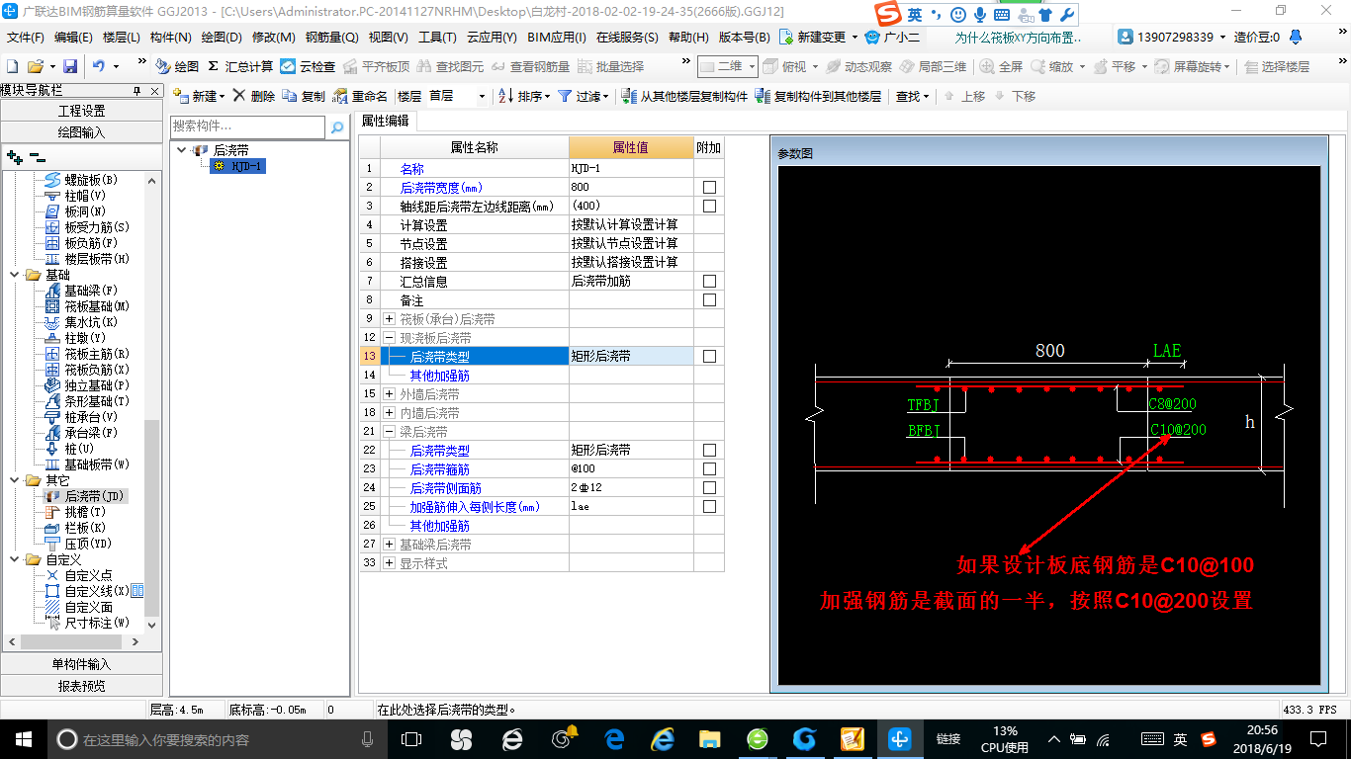Open BIM应用(I) menu

click(557, 38)
